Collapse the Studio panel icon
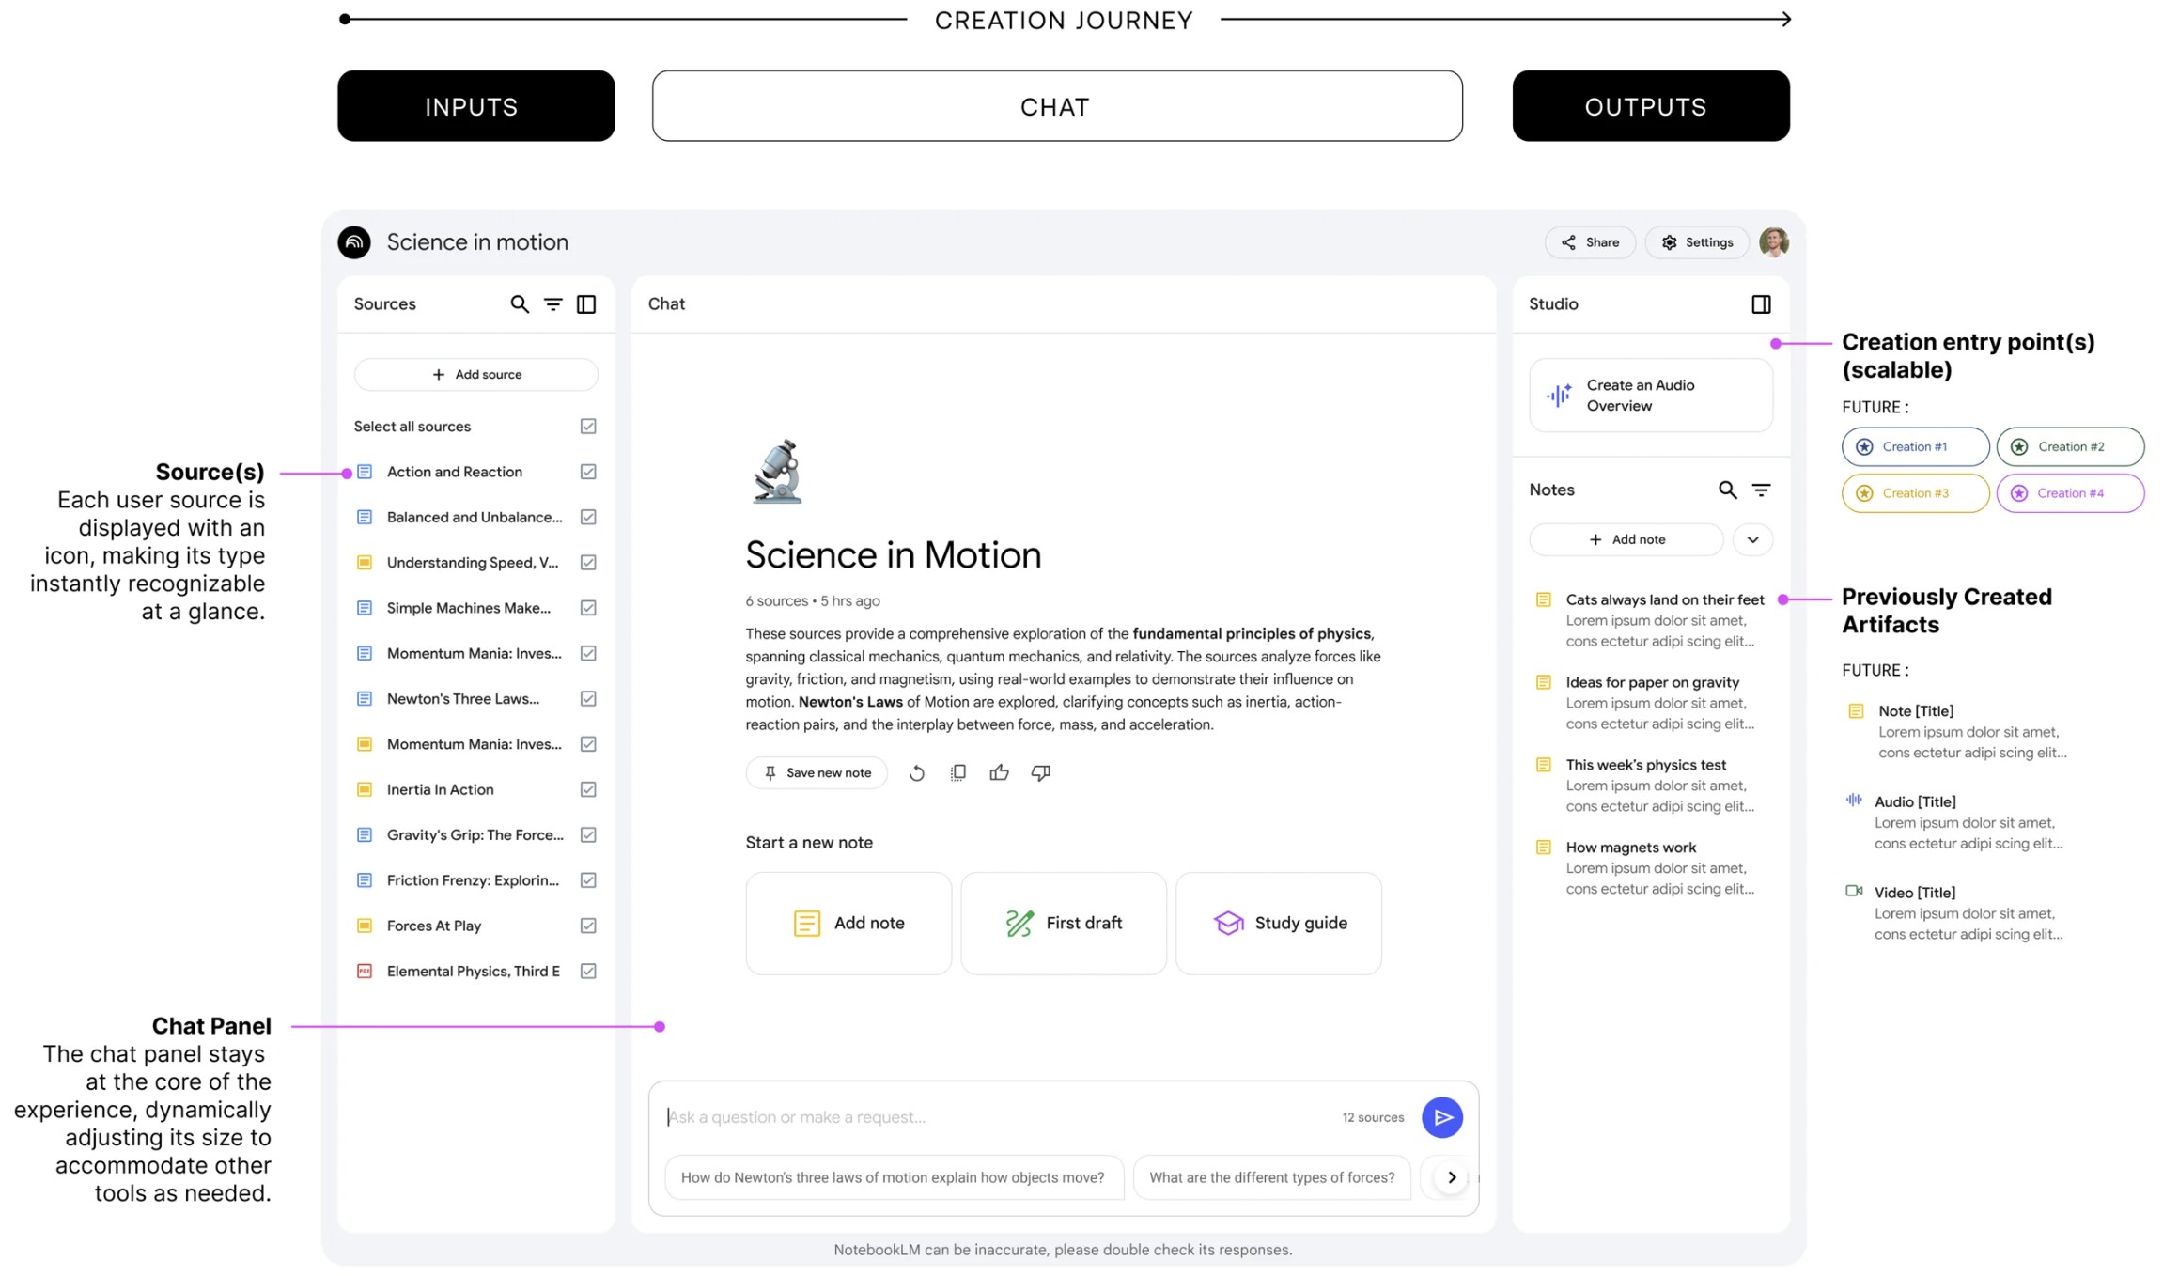This screenshot has width=2163, height=1276. click(x=1761, y=303)
